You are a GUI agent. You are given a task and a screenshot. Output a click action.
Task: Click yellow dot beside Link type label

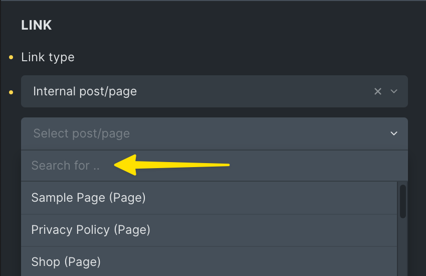point(11,57)
